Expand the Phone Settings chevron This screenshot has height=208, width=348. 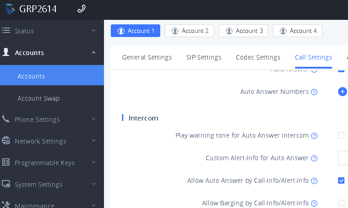[94, 119]
